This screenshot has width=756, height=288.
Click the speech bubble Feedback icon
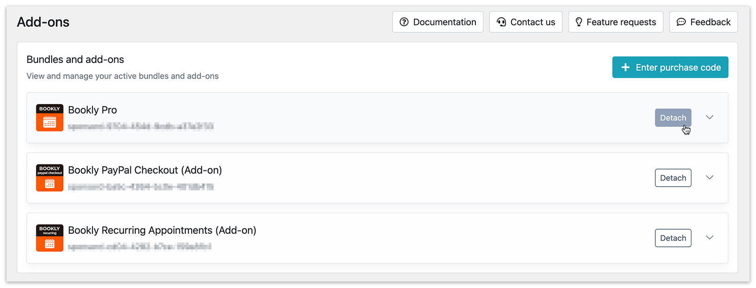(x=681, y=22)
